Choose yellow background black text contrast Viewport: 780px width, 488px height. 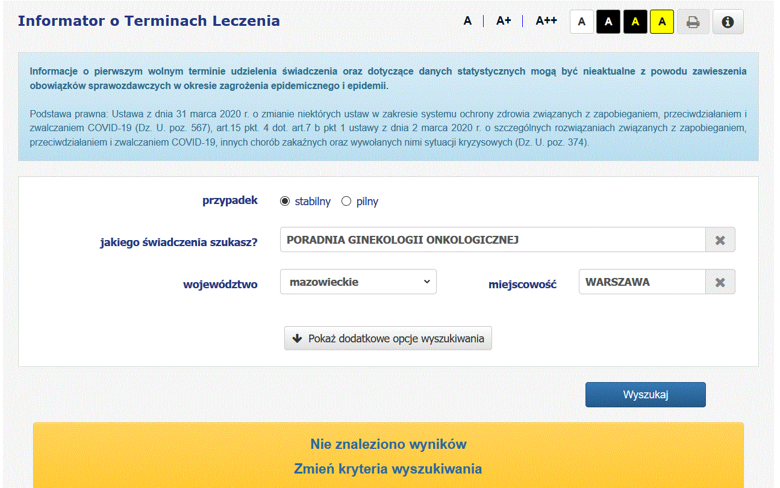point(662,22)
